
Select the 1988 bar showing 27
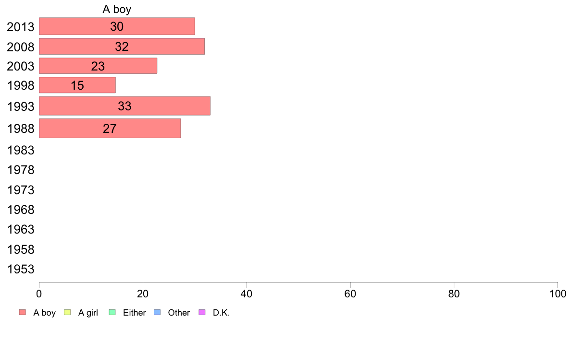coord(110,129)
